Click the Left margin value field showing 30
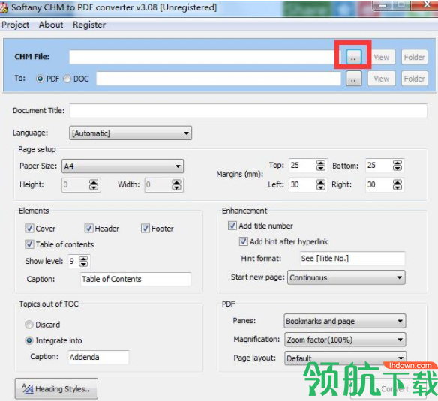Viewport: 438px width, 401px height. coord(303,184)
